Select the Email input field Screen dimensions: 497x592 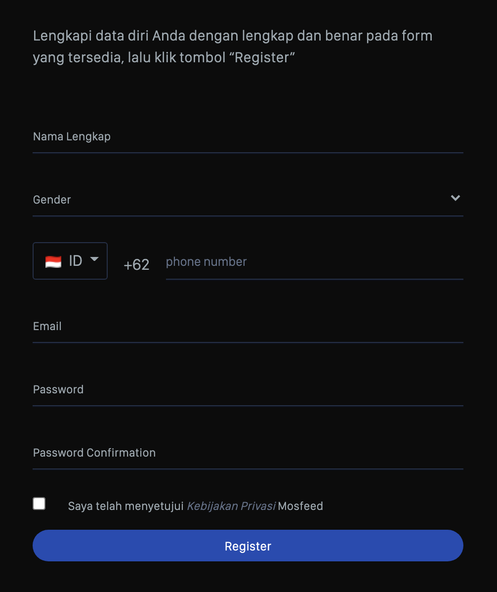click(247, 327)
